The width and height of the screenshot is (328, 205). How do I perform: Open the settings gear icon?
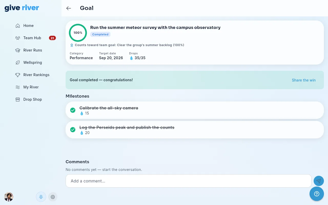[53, 197]
